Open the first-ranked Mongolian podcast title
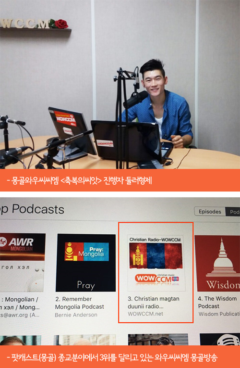 (x=20, y=303)
